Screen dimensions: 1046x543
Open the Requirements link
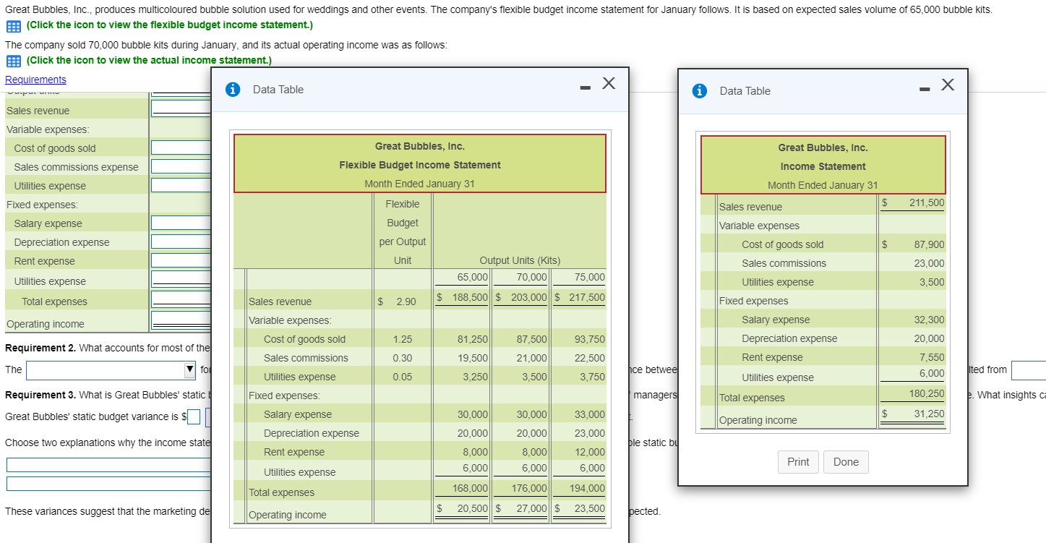[x=34, y=79]
